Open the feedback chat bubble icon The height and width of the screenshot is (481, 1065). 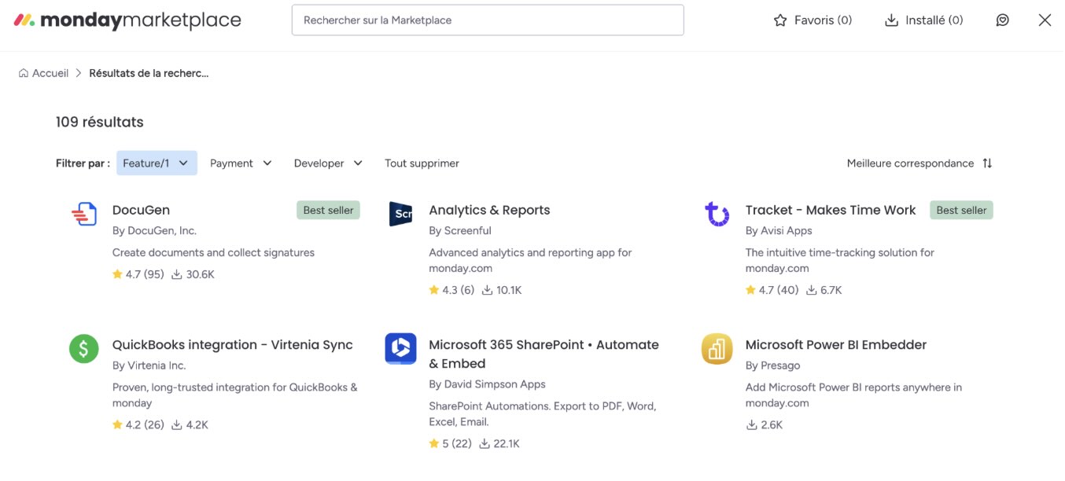(1002, 20)
